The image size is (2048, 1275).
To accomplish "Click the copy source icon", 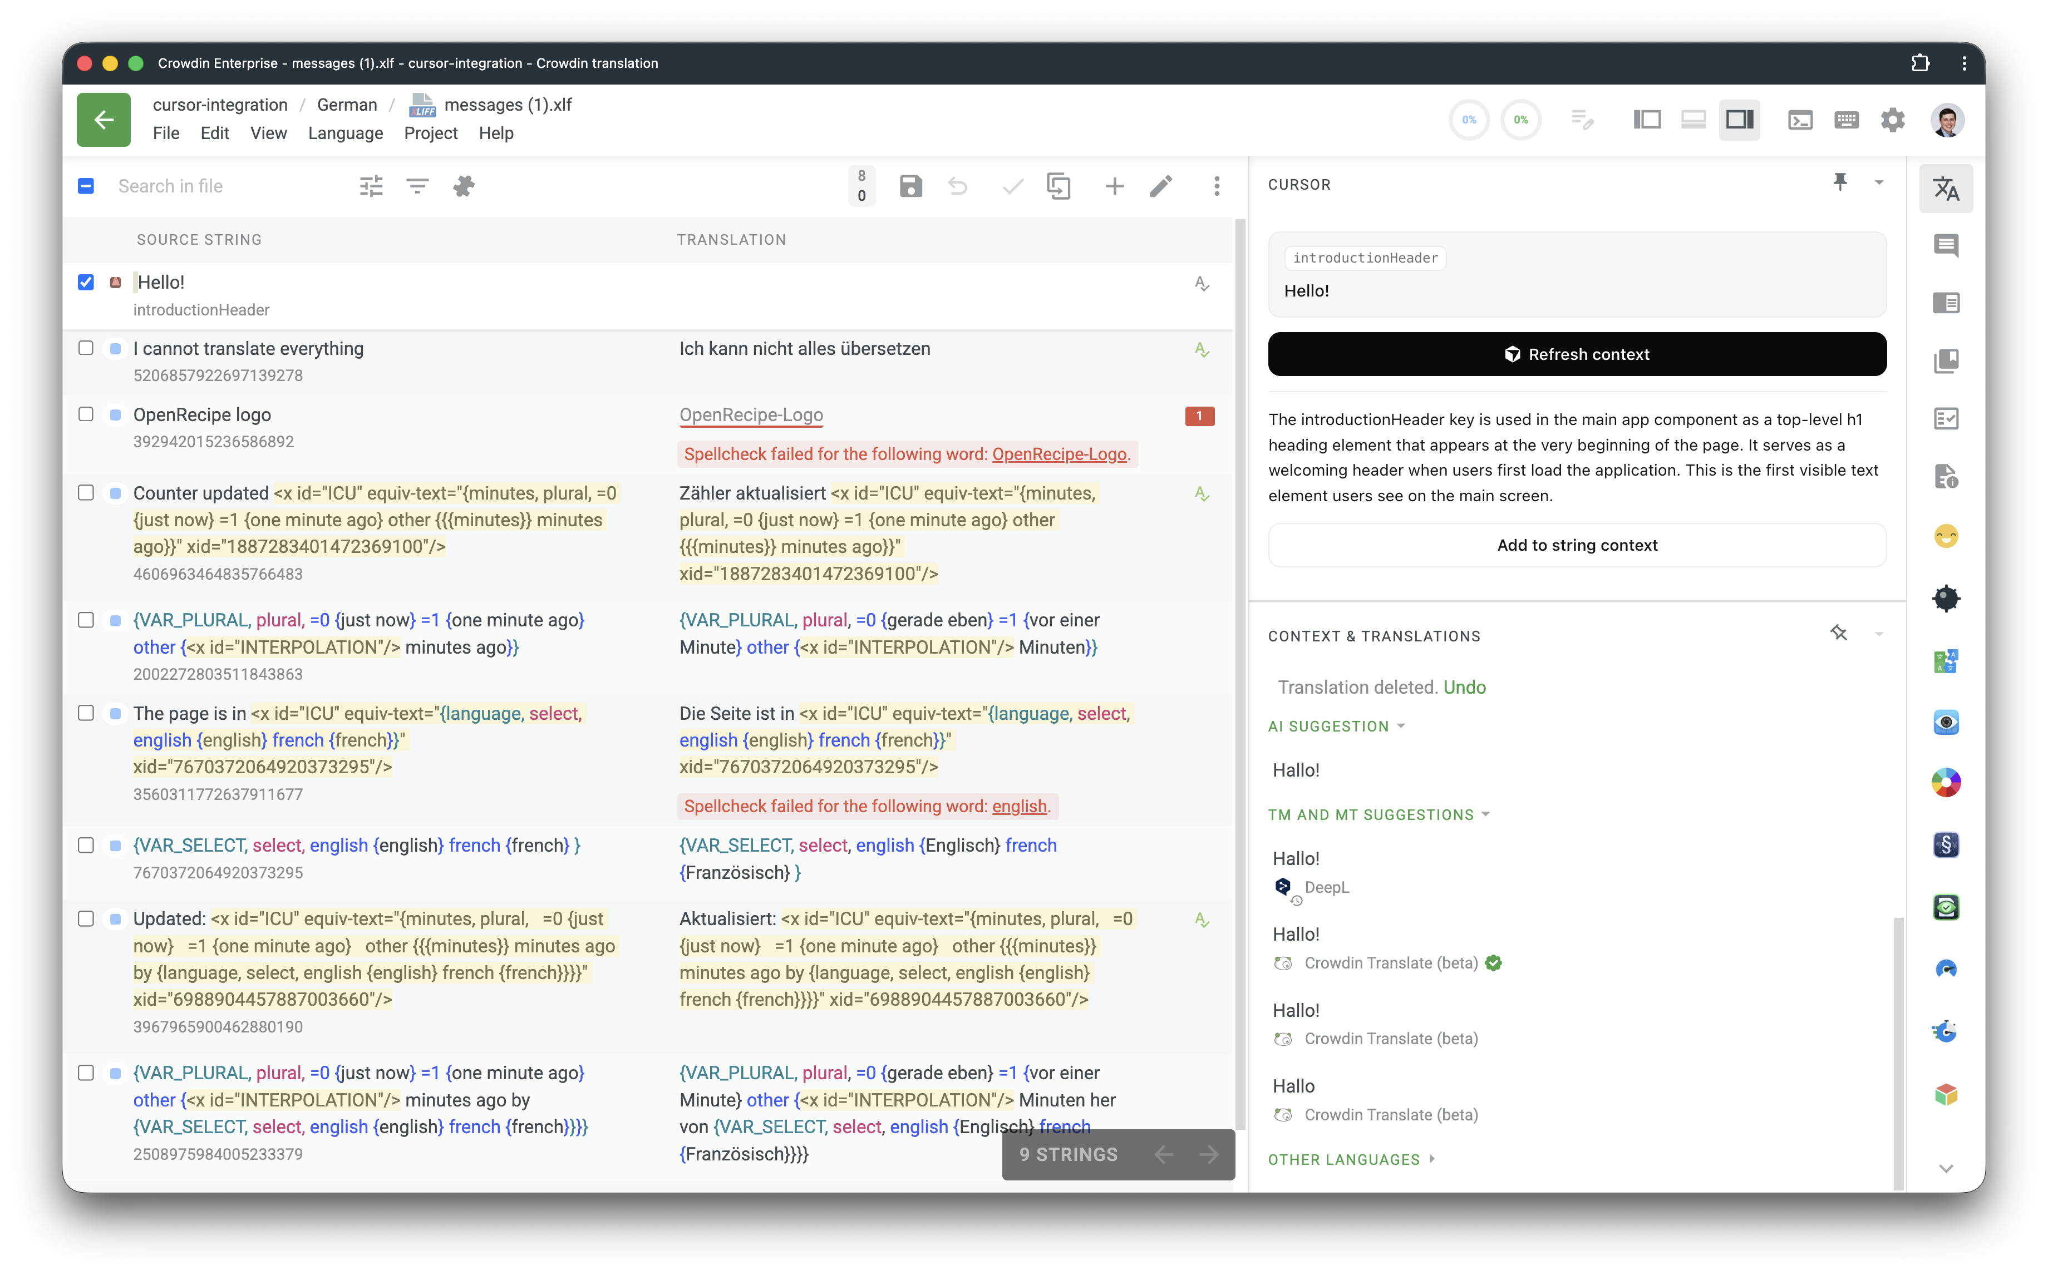I will point(1058,185).
